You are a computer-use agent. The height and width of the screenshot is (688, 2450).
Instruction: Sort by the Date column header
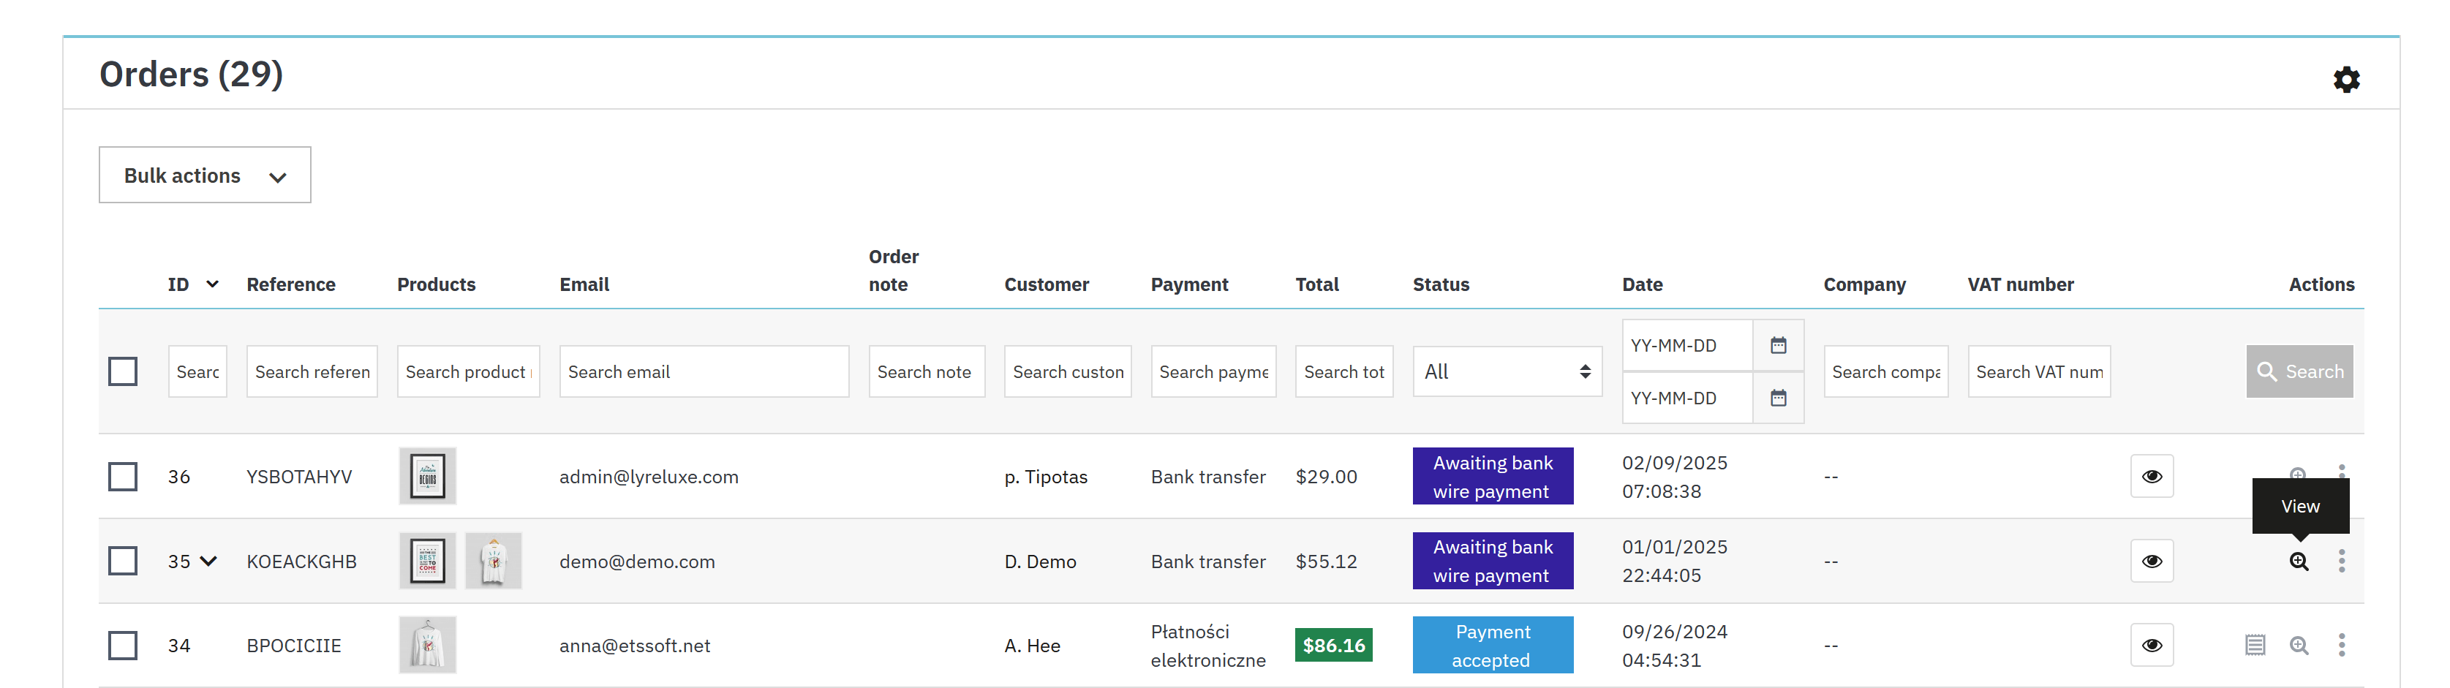(x=1642, y=284)
